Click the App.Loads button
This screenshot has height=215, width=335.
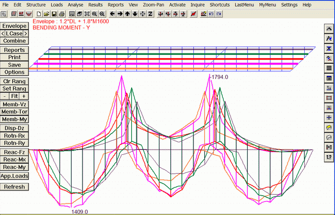pyautogui.click(x=14, y=176)
